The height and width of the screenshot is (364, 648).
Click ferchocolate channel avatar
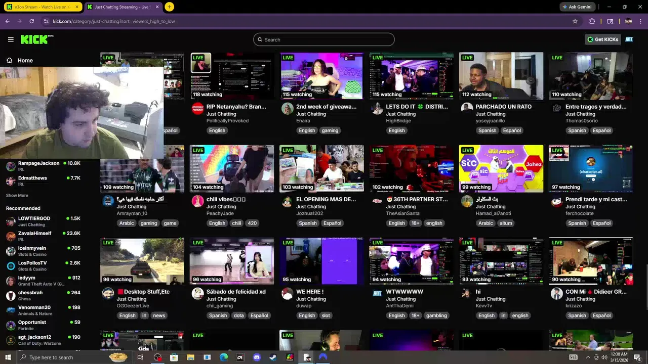556,201
